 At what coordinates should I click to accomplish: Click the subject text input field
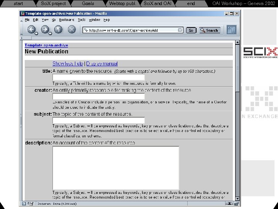point(98,120)
